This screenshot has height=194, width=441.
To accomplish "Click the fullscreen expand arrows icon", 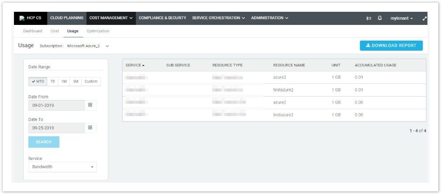I will click(x=425, y=18).
